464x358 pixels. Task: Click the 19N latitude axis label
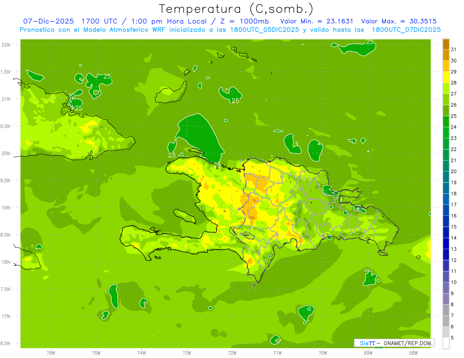click(x=7, y=208)
